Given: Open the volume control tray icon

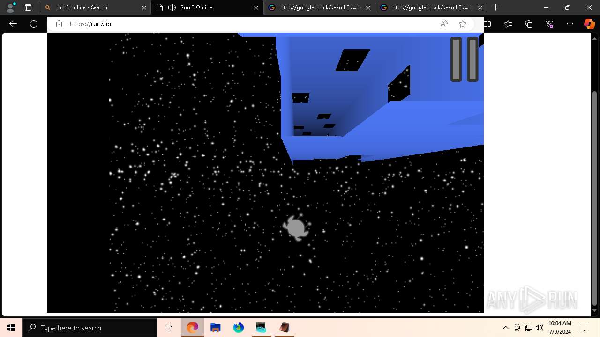Looking at the screenshot, I should tap(540, 328).
